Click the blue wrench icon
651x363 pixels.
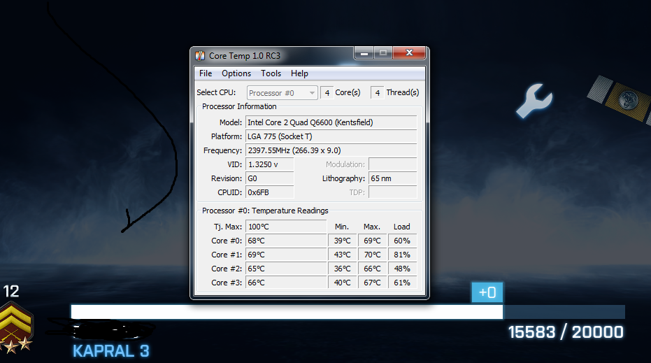click(534, 100)
